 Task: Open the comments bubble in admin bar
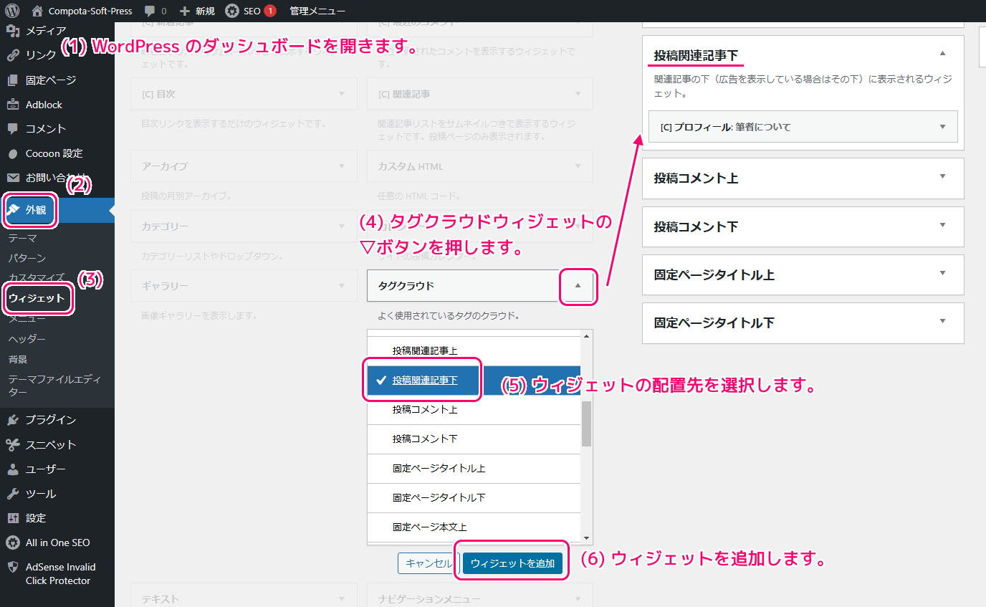click(155, 11)
